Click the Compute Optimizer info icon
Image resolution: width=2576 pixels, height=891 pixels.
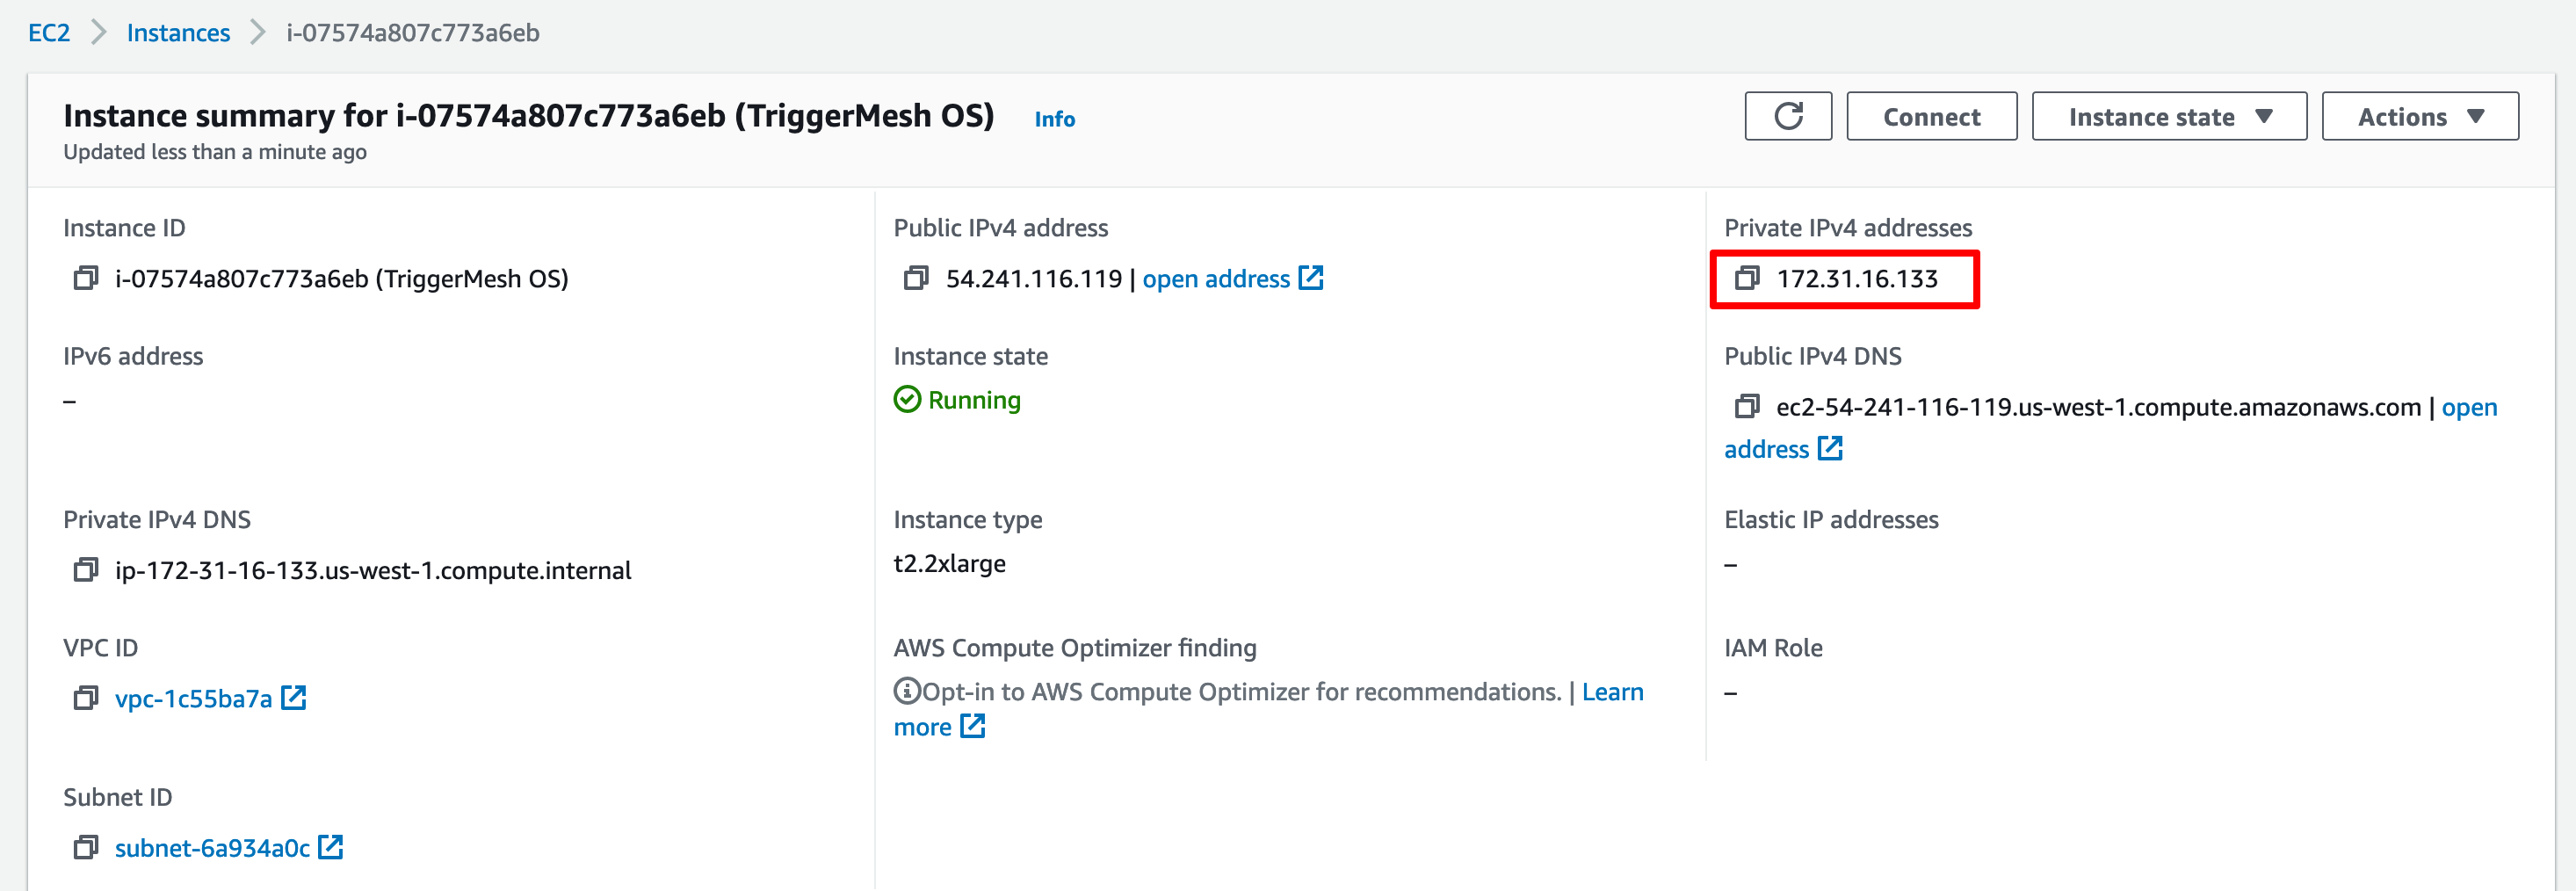pyautogui.click(x=907, y=691)
